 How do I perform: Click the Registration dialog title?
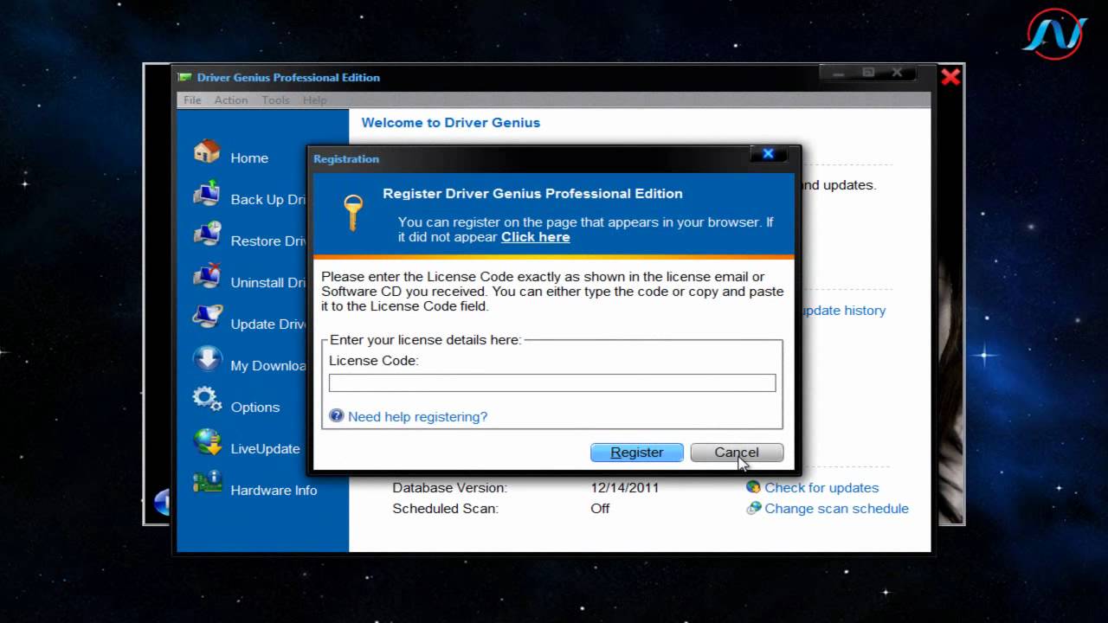(346, 159)
